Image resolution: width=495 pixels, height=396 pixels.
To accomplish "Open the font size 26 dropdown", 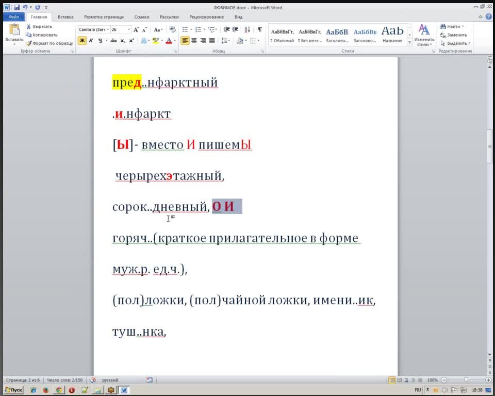I will (x=128, y=30).
